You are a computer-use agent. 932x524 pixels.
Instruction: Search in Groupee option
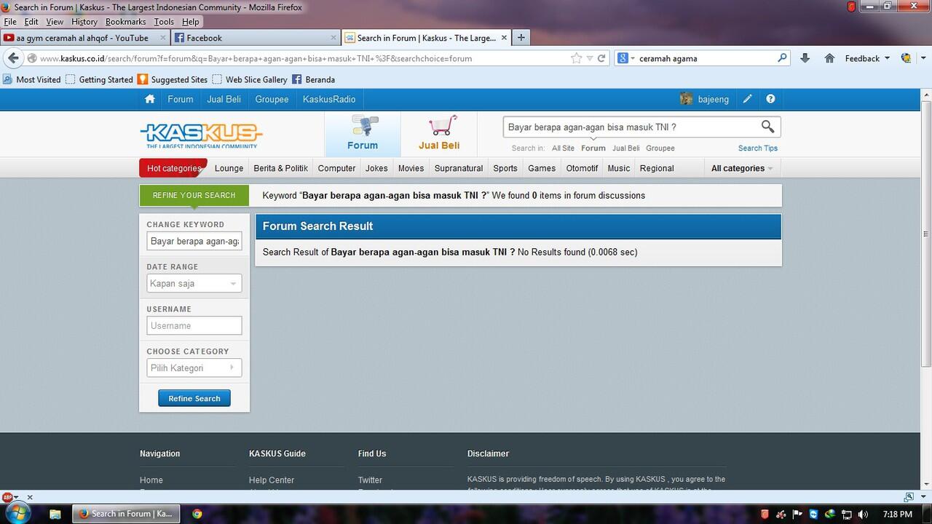(660, 148)
